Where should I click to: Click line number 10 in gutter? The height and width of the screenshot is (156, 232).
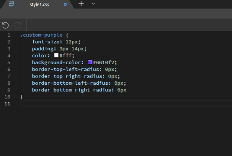point(8,97)
